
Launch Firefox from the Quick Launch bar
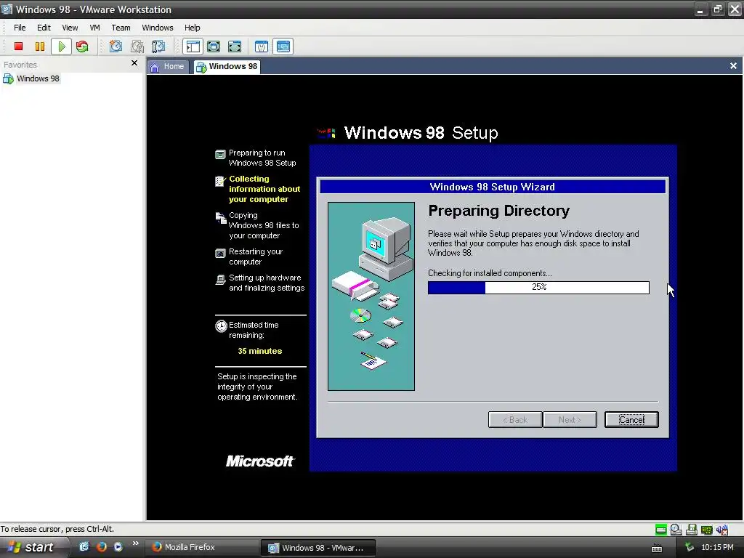pos(102,547)
